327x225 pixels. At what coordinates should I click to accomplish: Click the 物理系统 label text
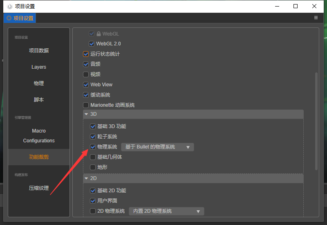107,147
